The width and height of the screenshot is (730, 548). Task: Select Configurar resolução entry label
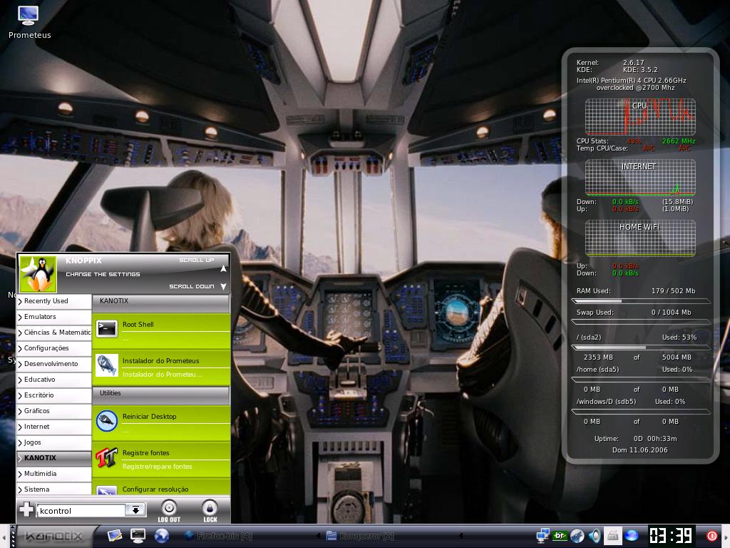[155, 489]
